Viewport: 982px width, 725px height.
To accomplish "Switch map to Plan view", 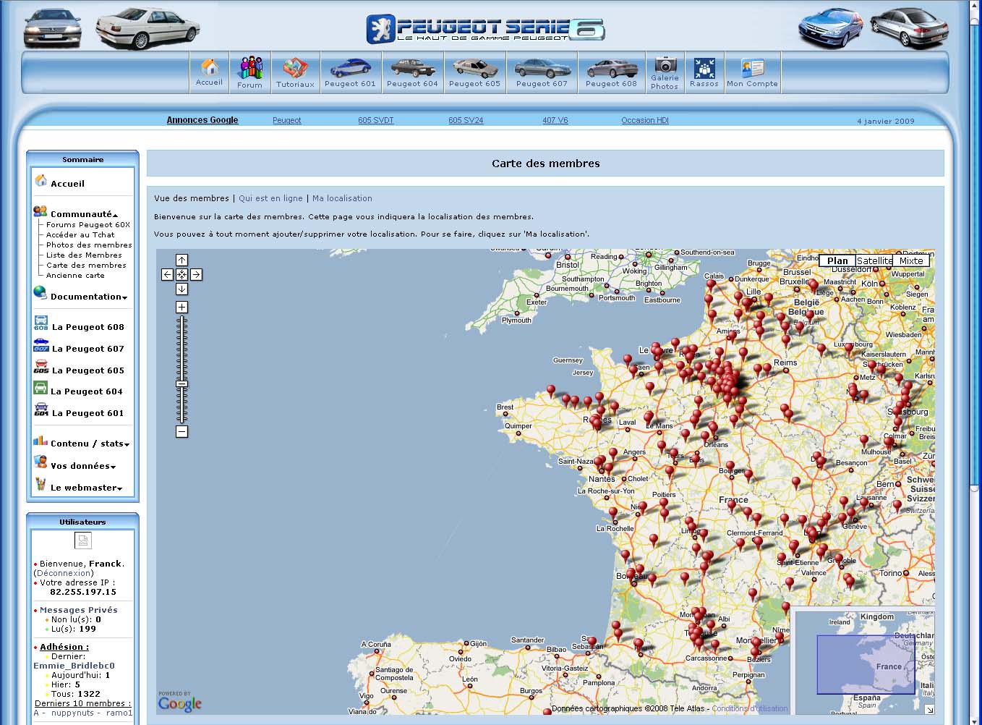I will coord(837,260).
